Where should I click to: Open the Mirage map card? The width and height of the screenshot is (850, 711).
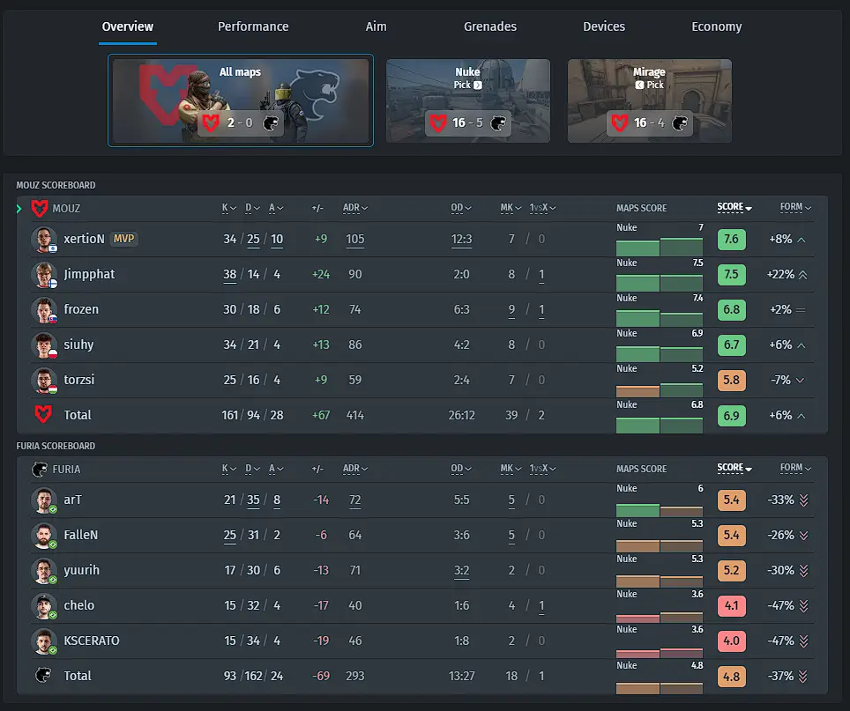(650, 100)
